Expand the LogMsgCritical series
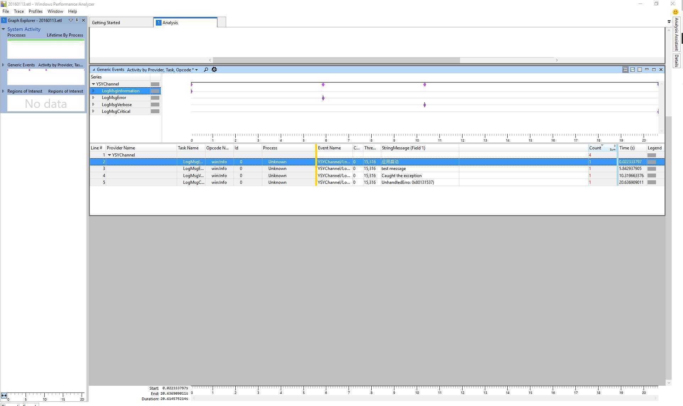The image size is (683, 406). point(93,111)
